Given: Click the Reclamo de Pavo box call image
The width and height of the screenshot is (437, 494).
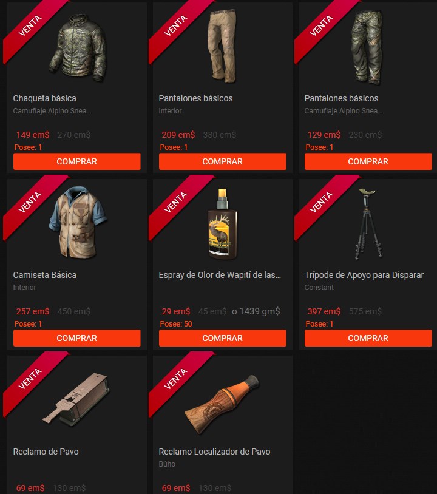Looking at the screenshot, I should coord(76,399).
